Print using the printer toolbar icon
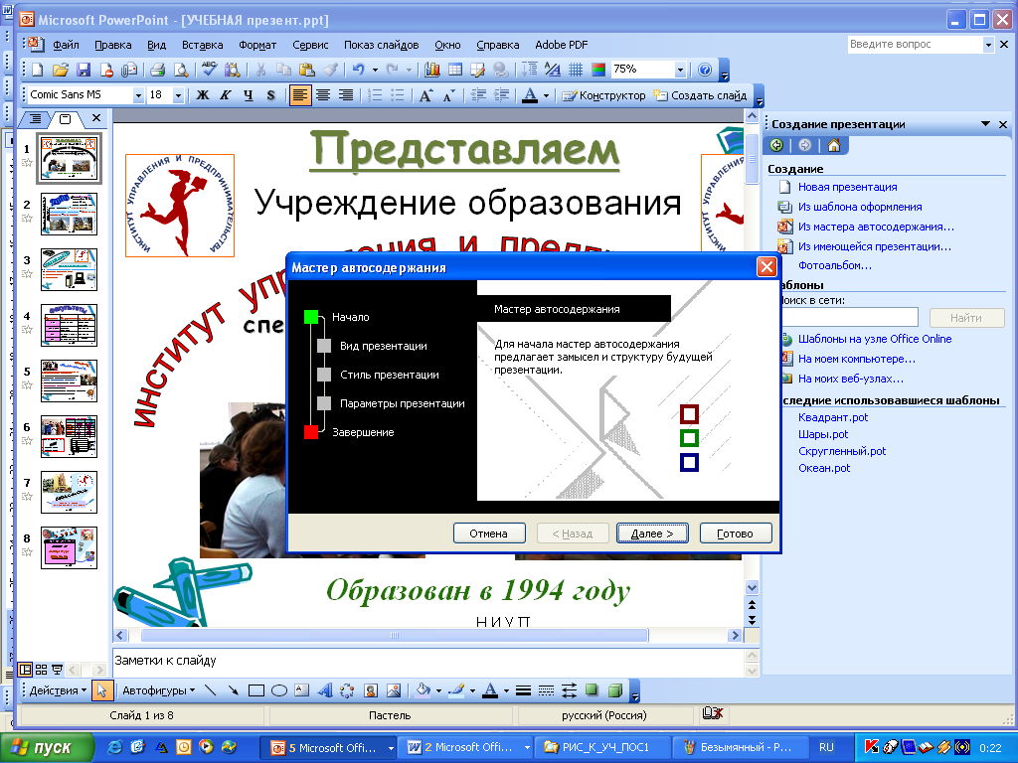Viewport: 1018px width, 763px height. pos(157,70)
